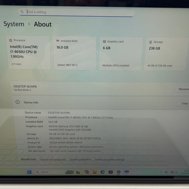189x189 pixels.
Task: Open Domain or workgroup link
Action: coord(53,159)
